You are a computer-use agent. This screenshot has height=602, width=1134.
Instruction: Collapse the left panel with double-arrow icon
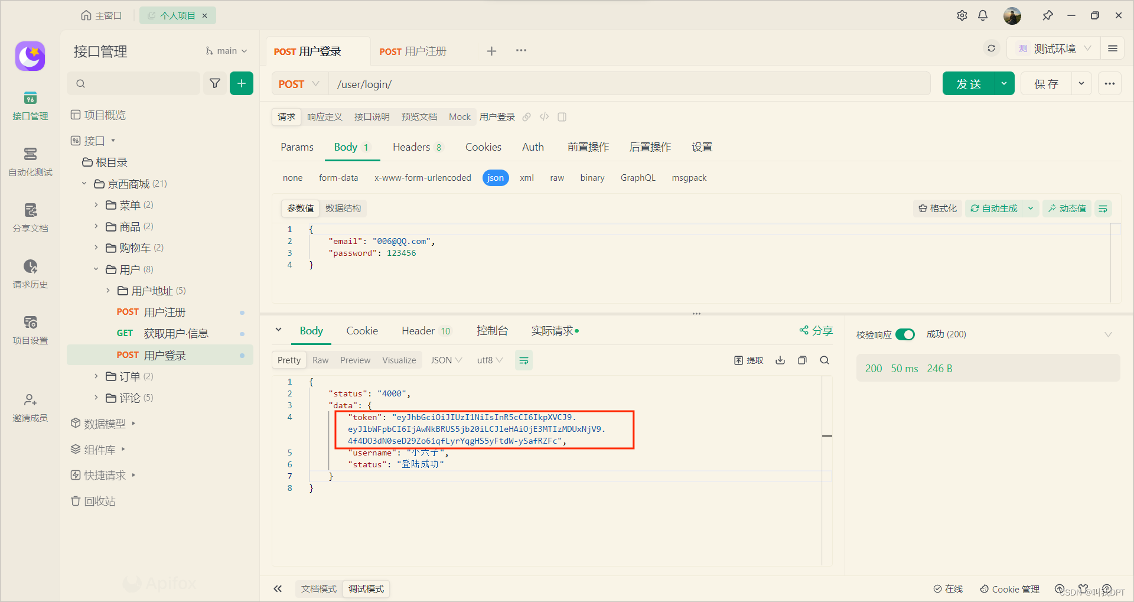click(278, 589)
